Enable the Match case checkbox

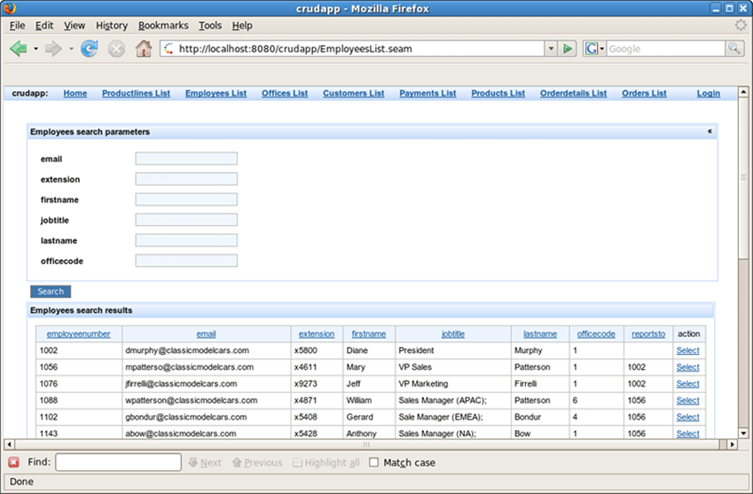coord(373,462)
